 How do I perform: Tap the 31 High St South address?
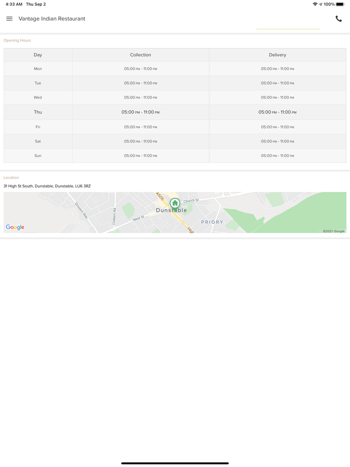[47, 186]
